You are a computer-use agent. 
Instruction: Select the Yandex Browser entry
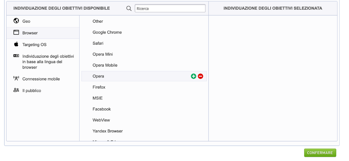108,131
